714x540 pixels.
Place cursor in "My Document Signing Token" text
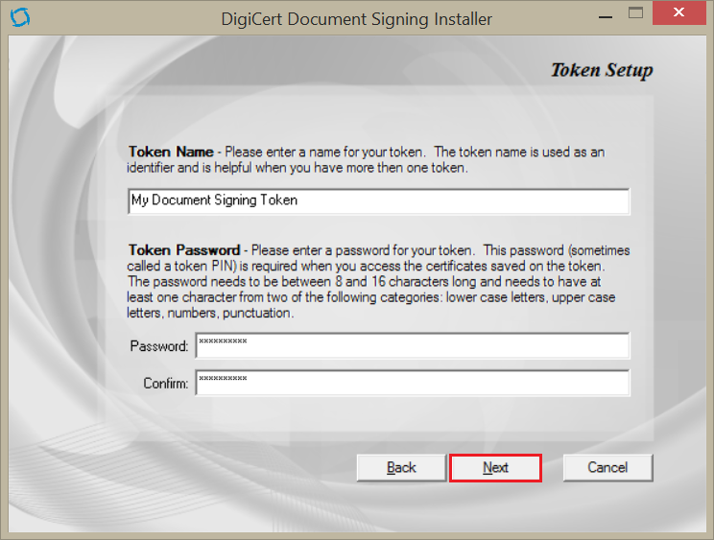[214, 200]
